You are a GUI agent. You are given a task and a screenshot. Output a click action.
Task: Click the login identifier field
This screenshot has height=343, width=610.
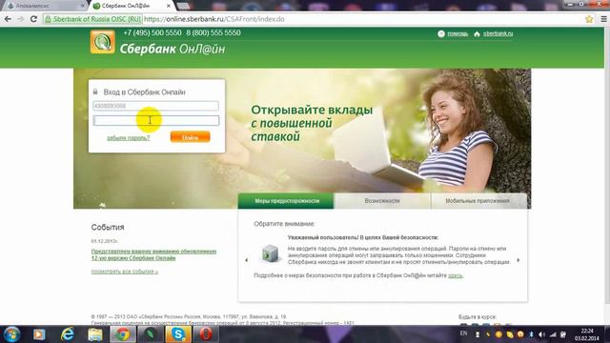coord(155,106)
